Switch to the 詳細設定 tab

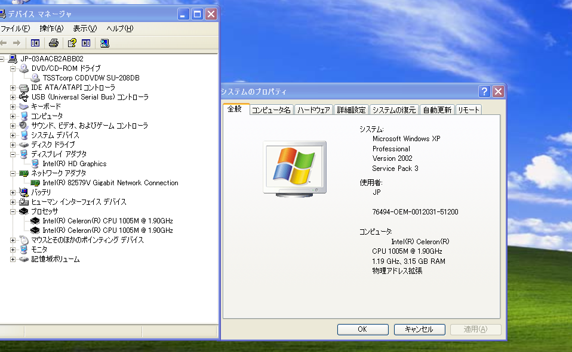point(351,110)
